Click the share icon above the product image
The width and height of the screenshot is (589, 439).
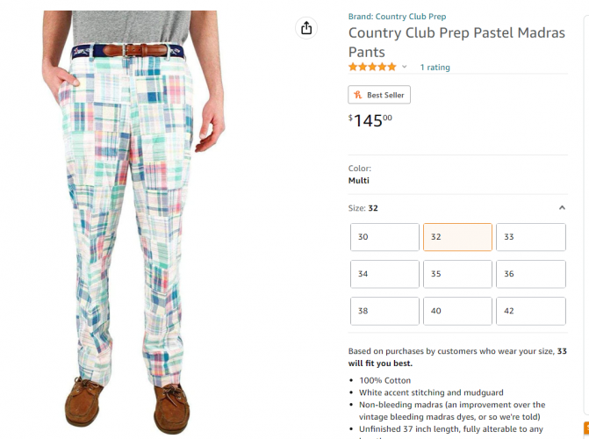[x=306, y=28]
